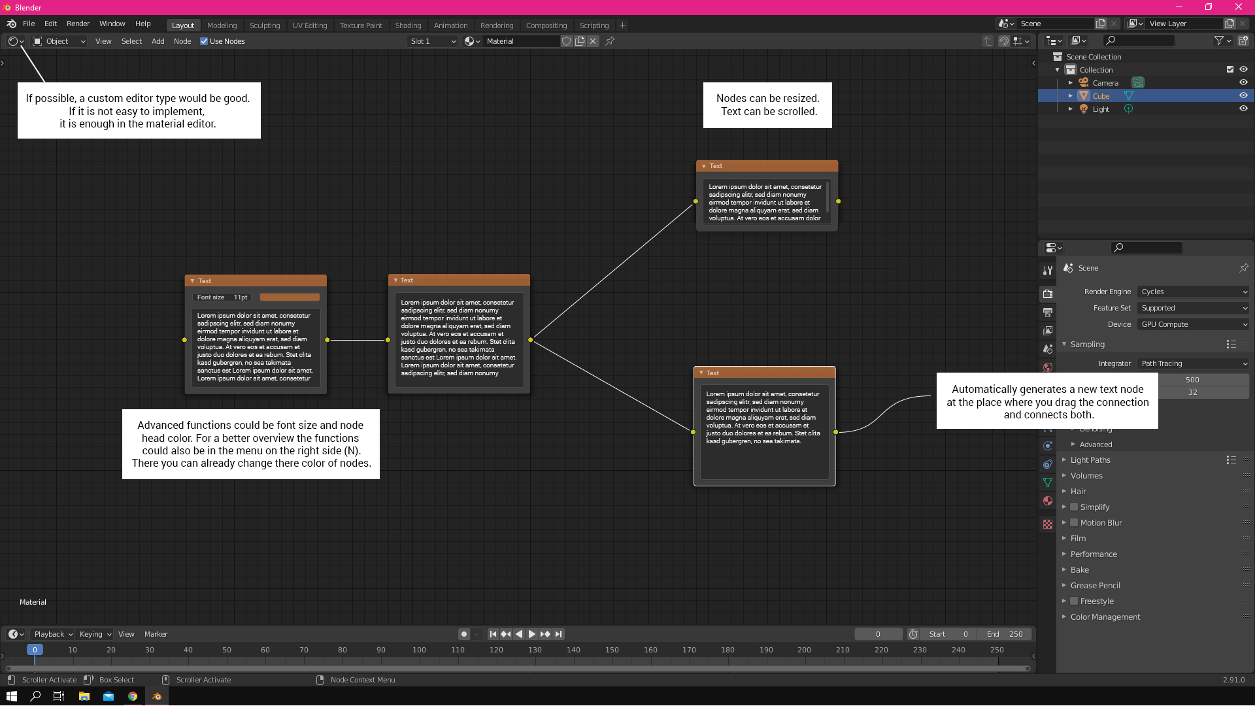Open the Texture properties tab icon
The height and width of the screenshot is (706, 1255).
click(x=1048, y=524)
